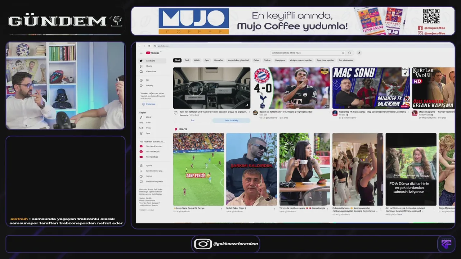The width and height of the screenshot is (461, 259).
Task: Select the Komedi skeç gösterileri chip
Action: [238, 60]
